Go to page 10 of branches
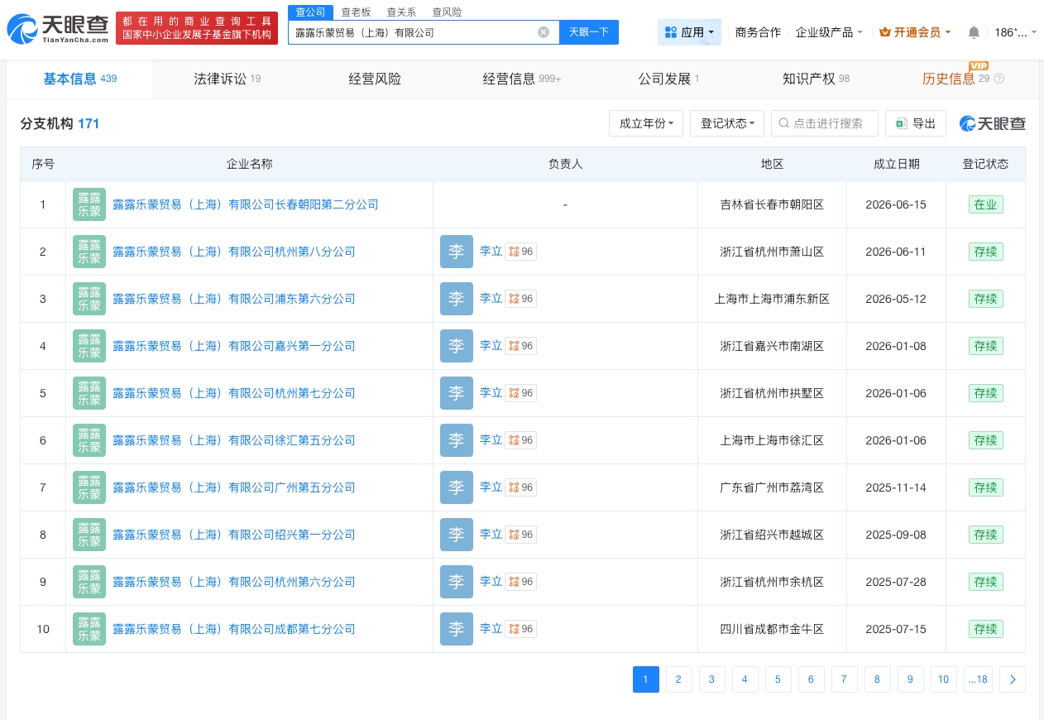The height and width of the screenshot is (720, 1044). (943, 679)
